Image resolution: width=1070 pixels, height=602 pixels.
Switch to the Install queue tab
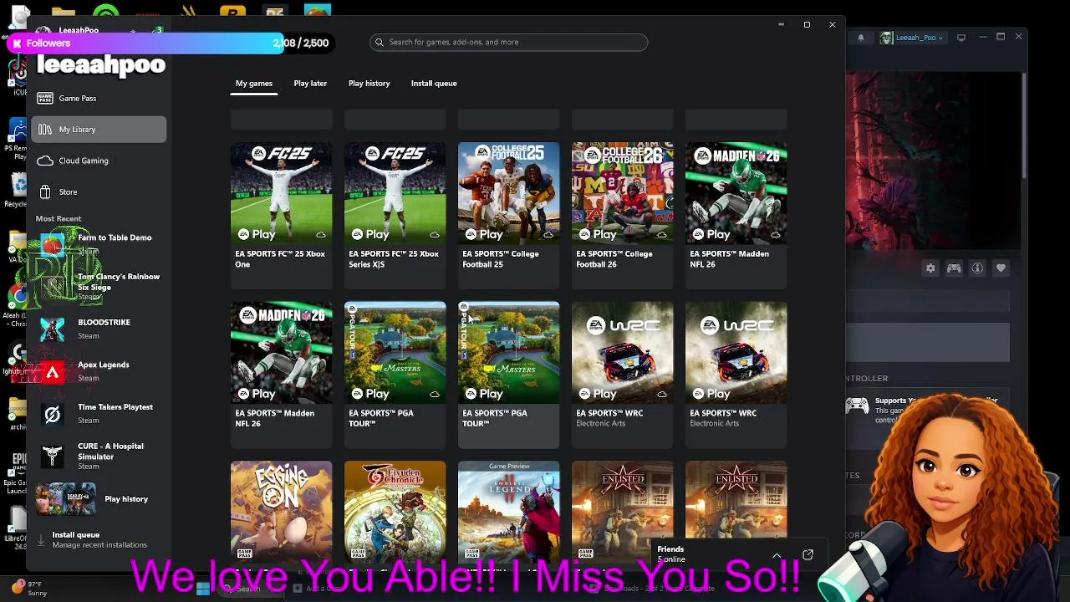pyautogui.click(x=434, y=84)
